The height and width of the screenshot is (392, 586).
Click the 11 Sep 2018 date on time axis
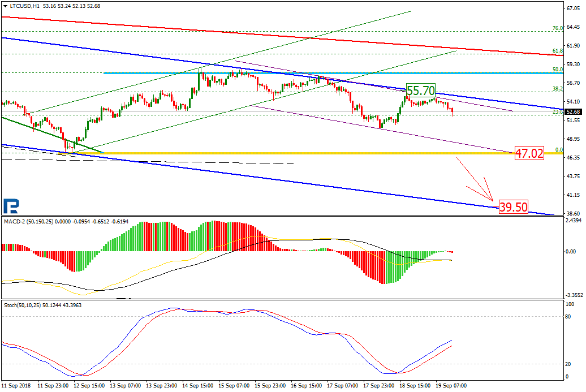click(x=16, y=386)
